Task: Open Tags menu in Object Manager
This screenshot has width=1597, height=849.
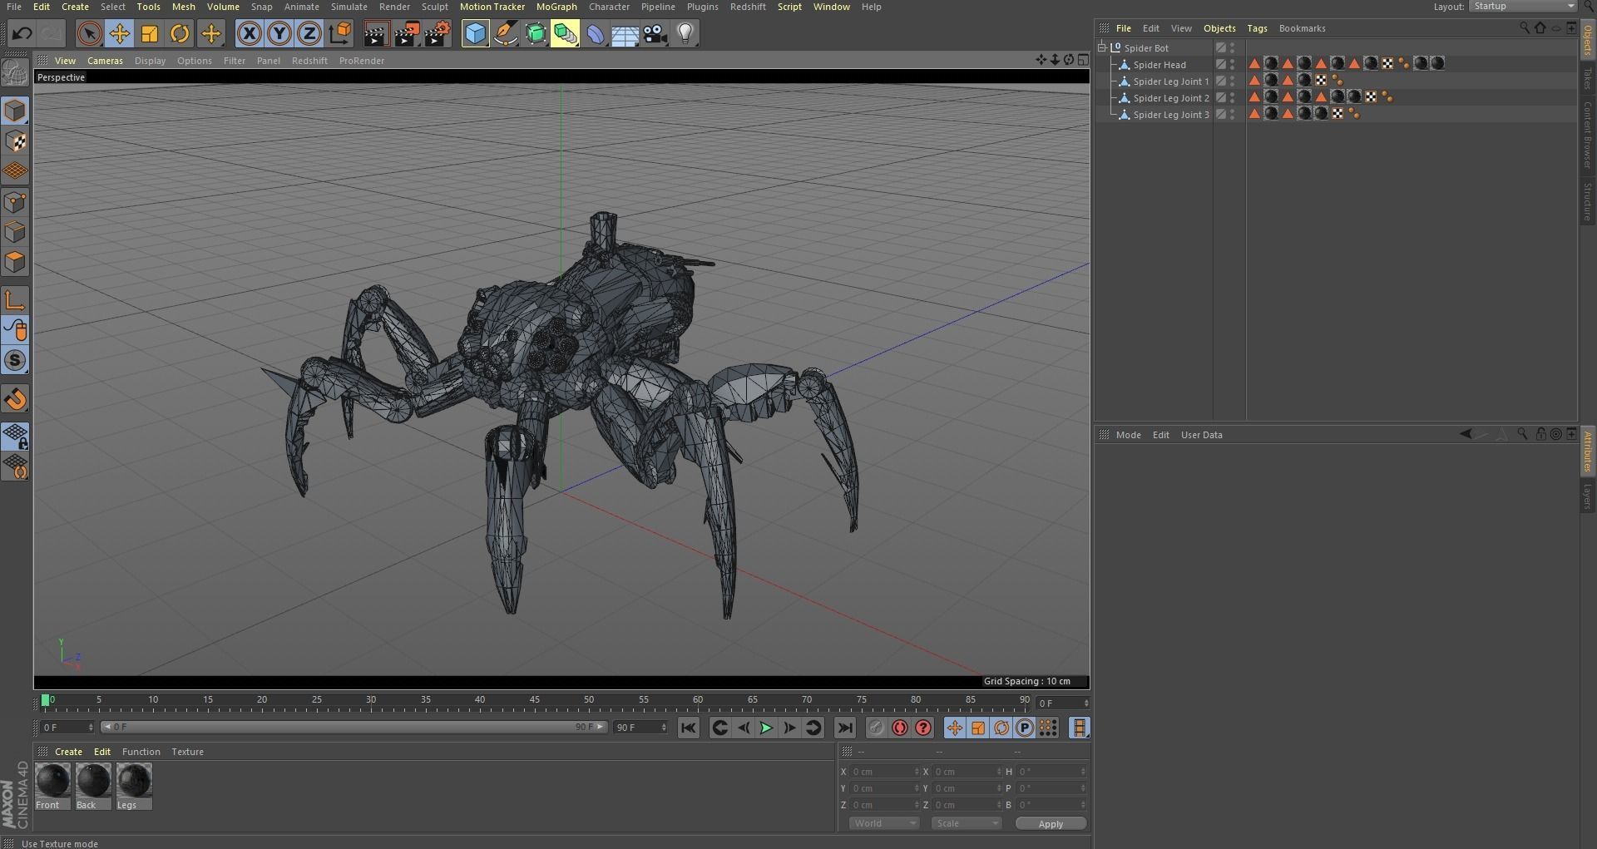Action: (1257, 28)
